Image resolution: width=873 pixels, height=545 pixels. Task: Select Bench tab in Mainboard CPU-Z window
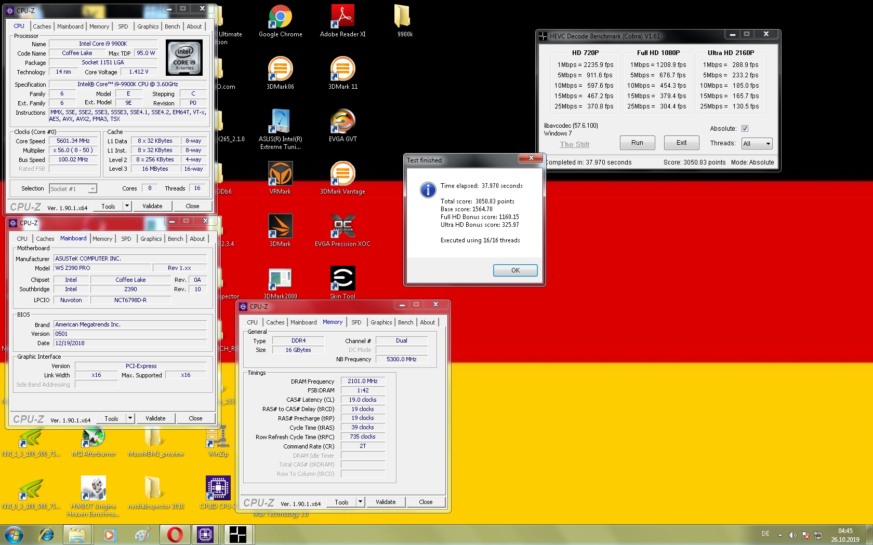[176, 239]
